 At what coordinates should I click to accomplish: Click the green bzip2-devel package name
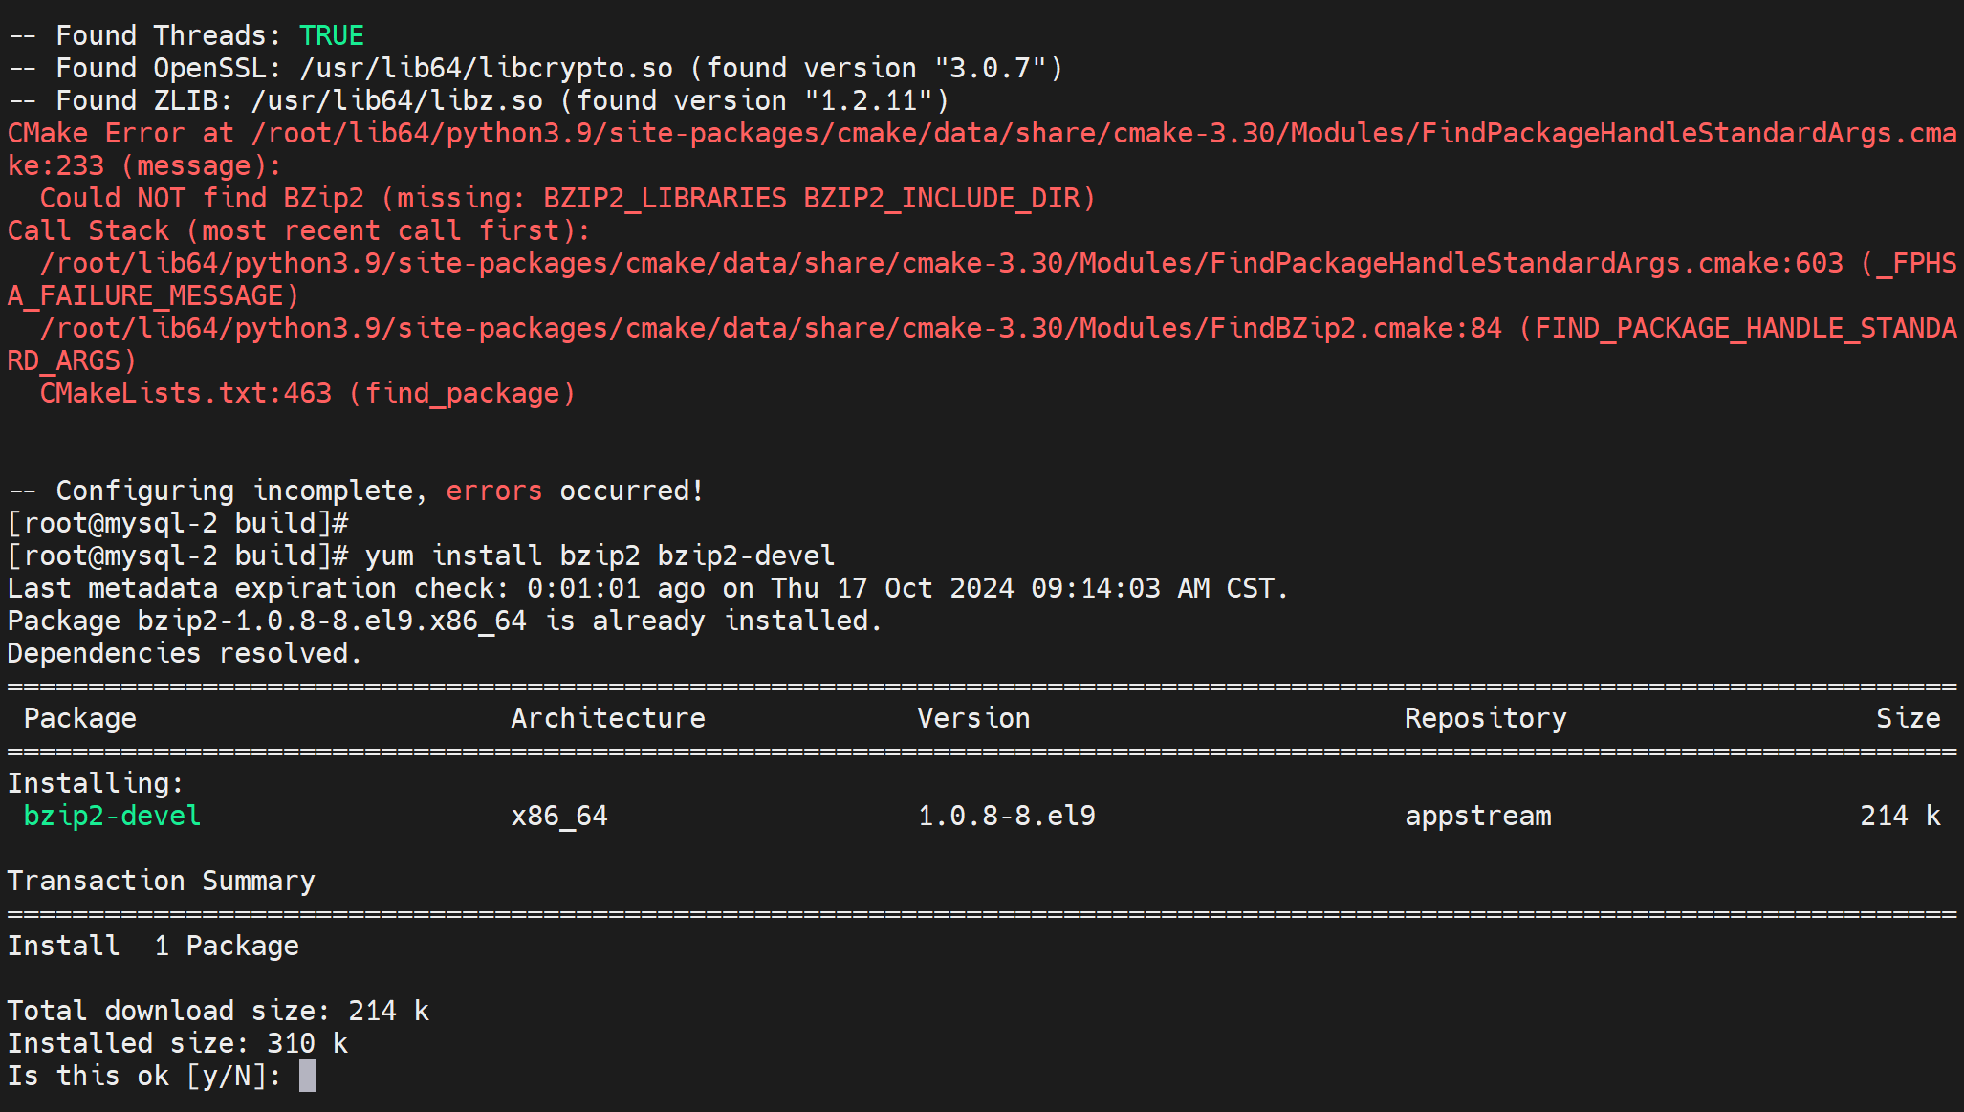point(112,816)
